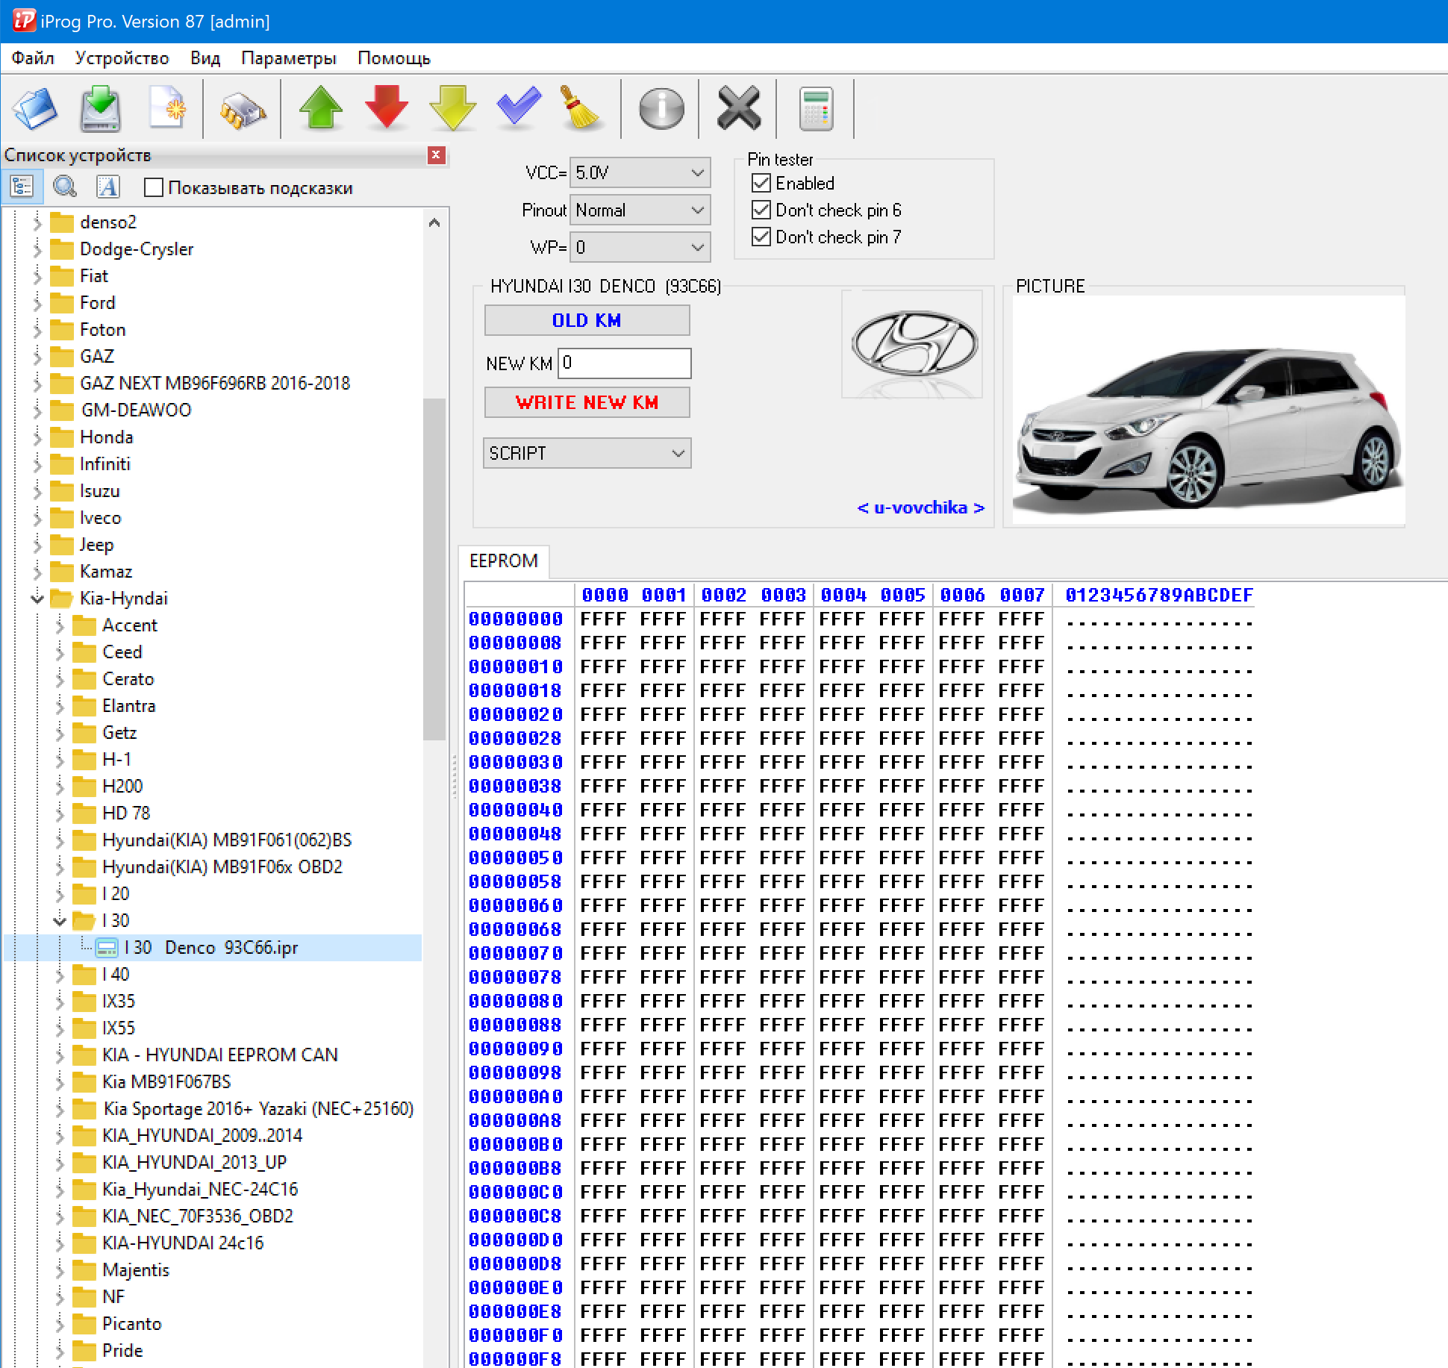Click the tree view icon in device list

click(22, 187)
